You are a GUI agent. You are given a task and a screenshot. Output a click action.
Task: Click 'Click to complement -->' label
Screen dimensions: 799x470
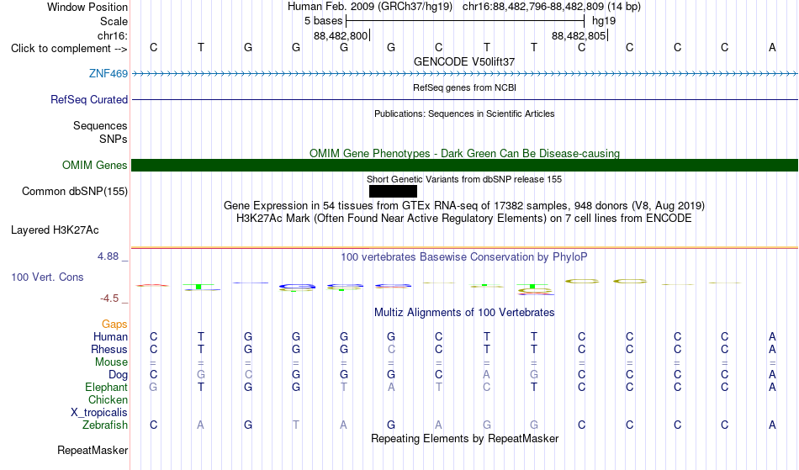point(69,49)
